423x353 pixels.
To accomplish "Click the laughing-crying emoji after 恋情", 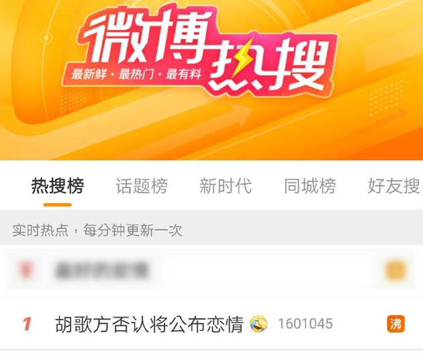I will tap(258, 323).
